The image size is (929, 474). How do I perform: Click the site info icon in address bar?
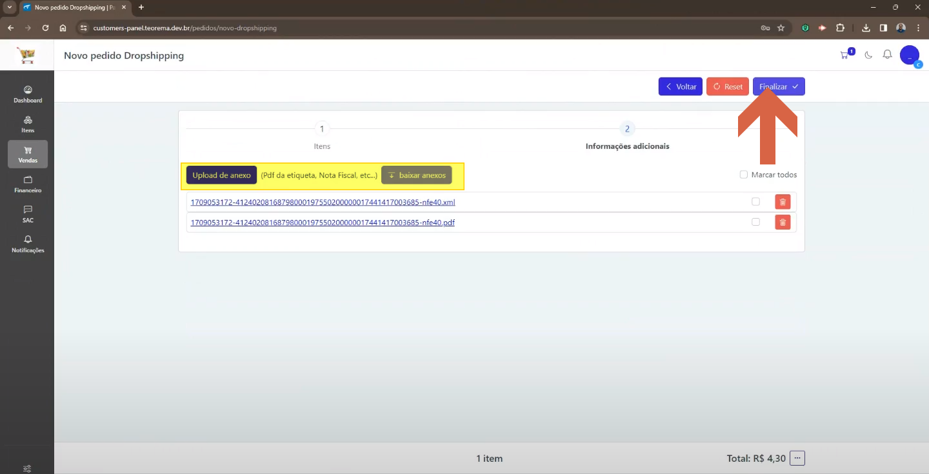pyautogui.click(x=83, y=28)
